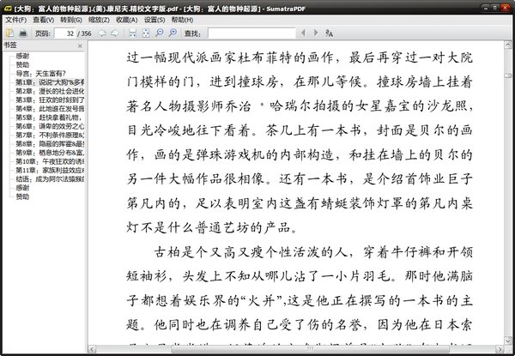Click the 书签 panel header label
Image resolution: width=515 pixels, height=356 pixels.
pos(10,45)
